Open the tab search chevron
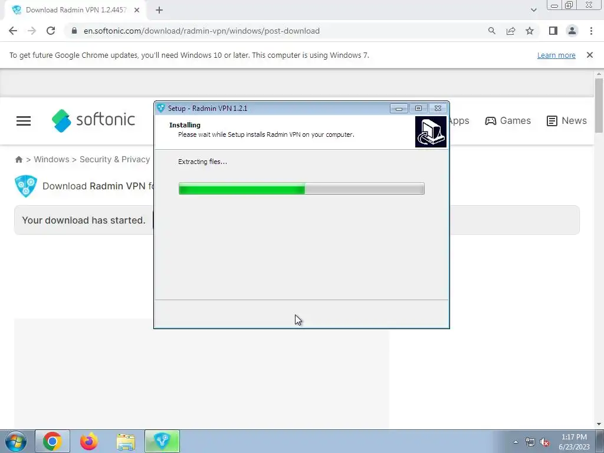 pos(533,10)
